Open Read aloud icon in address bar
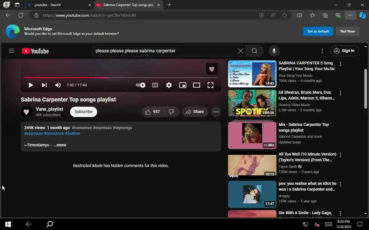 [273, 15]
